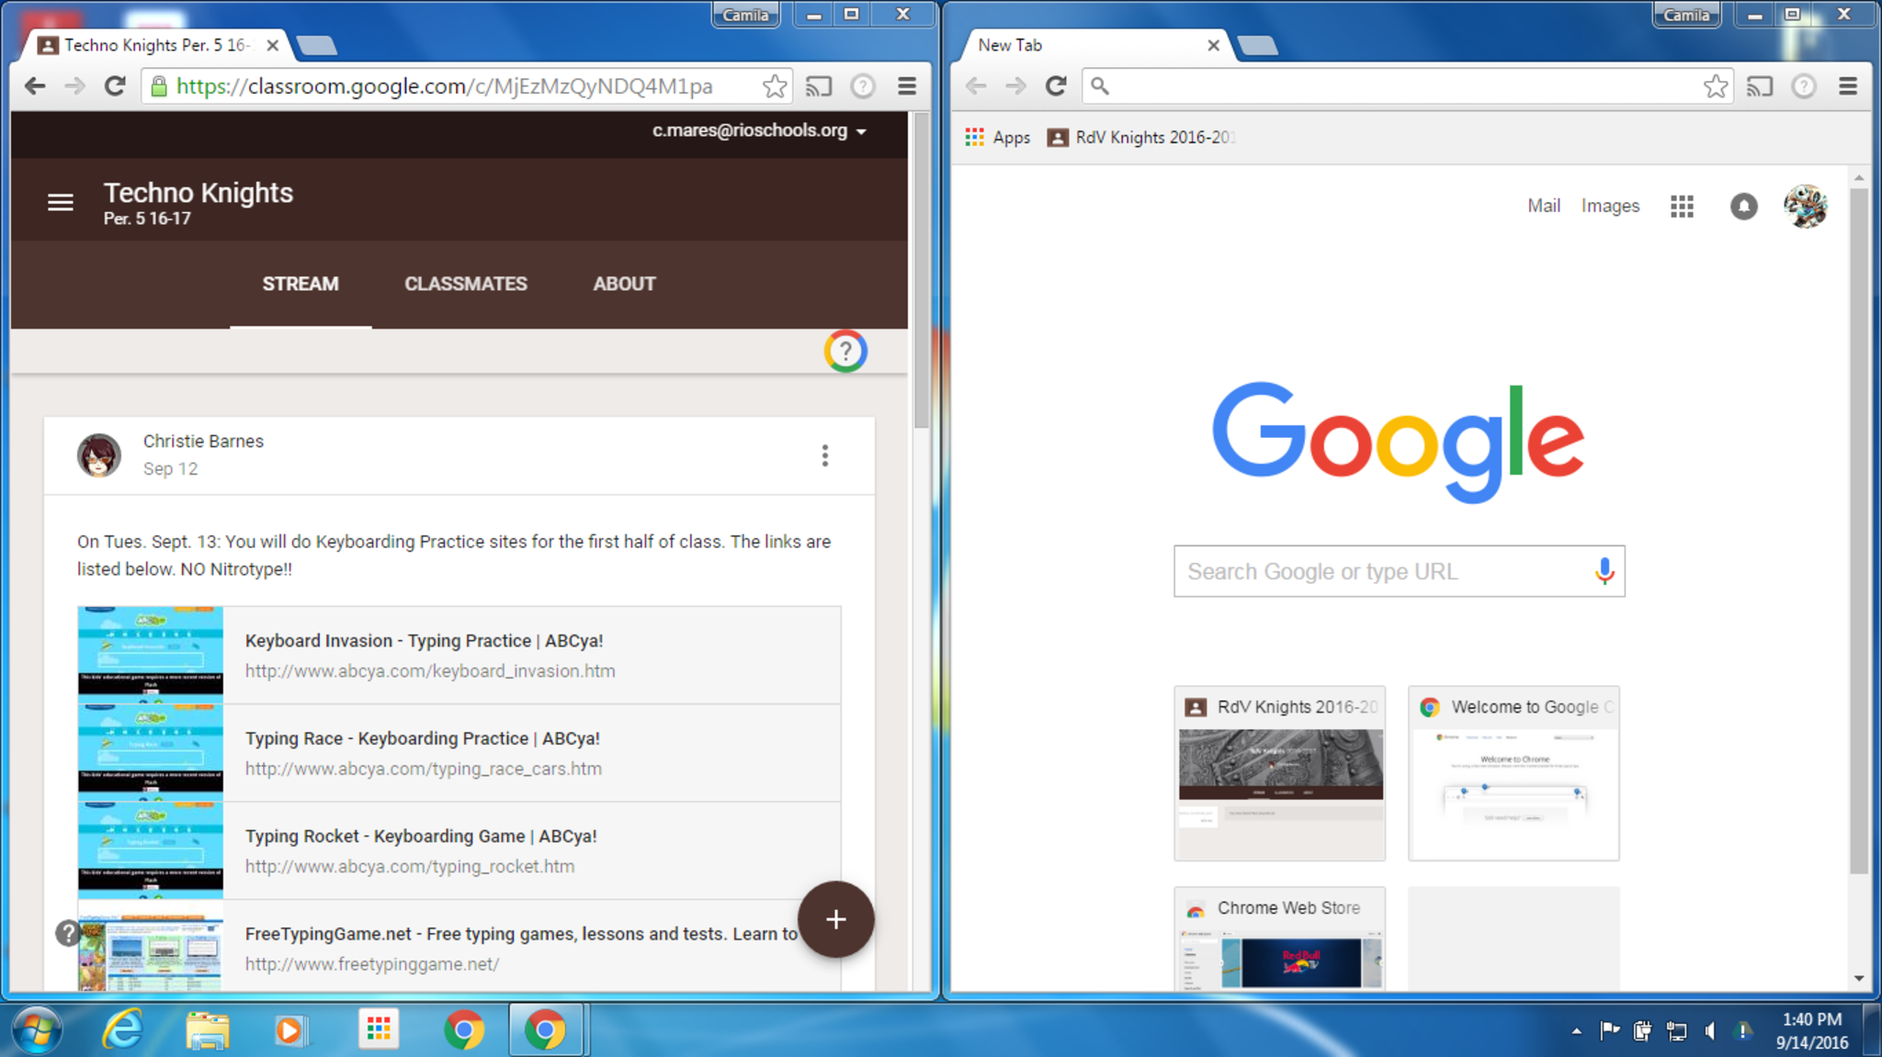Reload the Classroom page
The image size is (1882, 1057).
[115, 86]
